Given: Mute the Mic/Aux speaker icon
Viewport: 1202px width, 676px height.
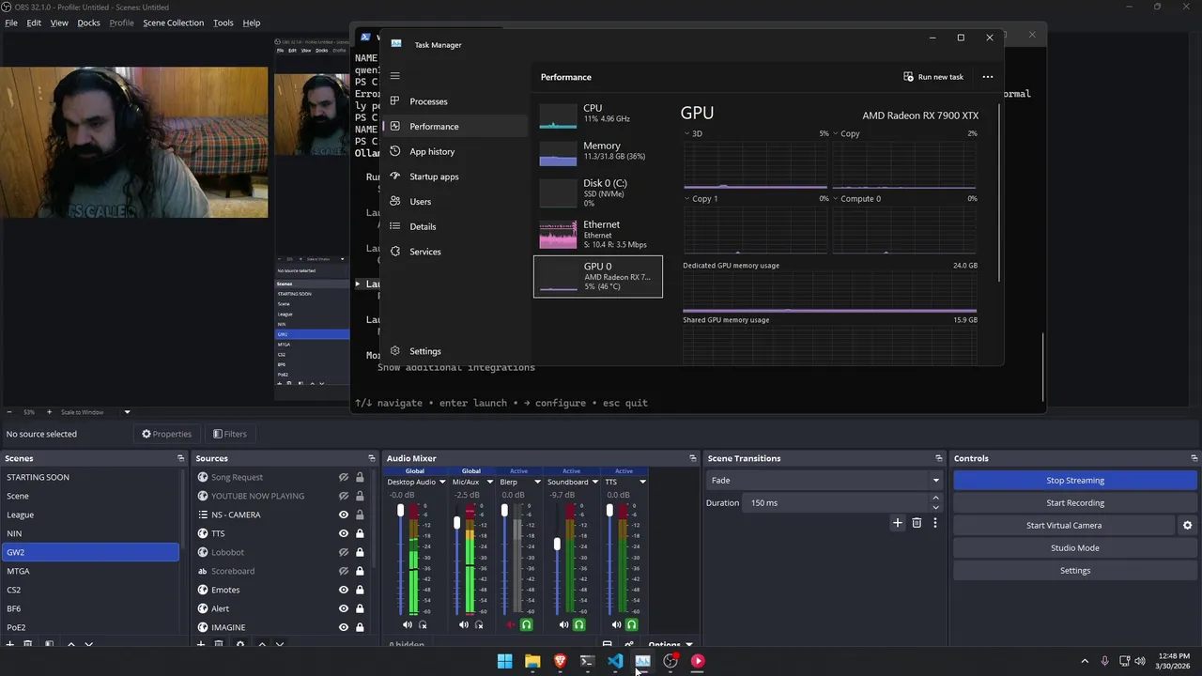Looking at the screenshot, I should coord(464,624).
